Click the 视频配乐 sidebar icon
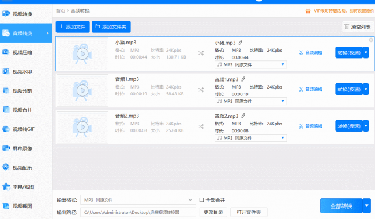This screenshot has height=219, width=375. [6, 167]
